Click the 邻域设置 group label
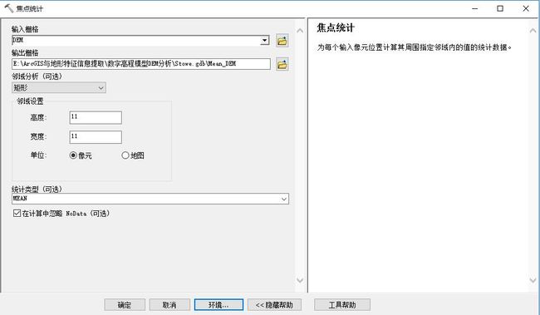Screen dimensions: 540x315 [30, 101]
